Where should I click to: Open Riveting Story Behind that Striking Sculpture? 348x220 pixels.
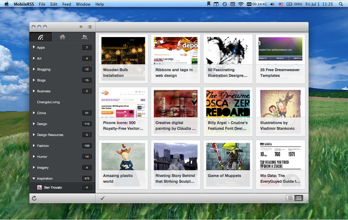(x=176, y=165)
